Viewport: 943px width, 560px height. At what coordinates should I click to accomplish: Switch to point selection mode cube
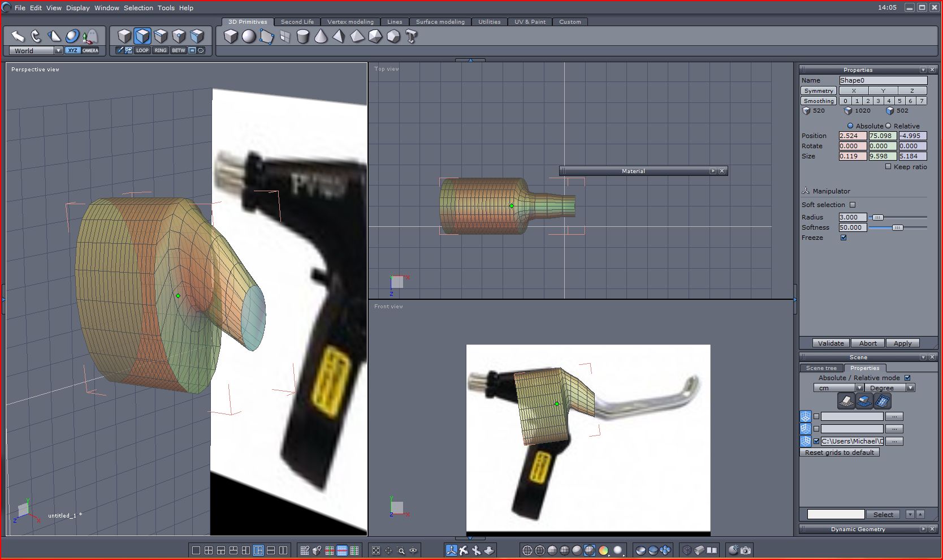[179, 36]
